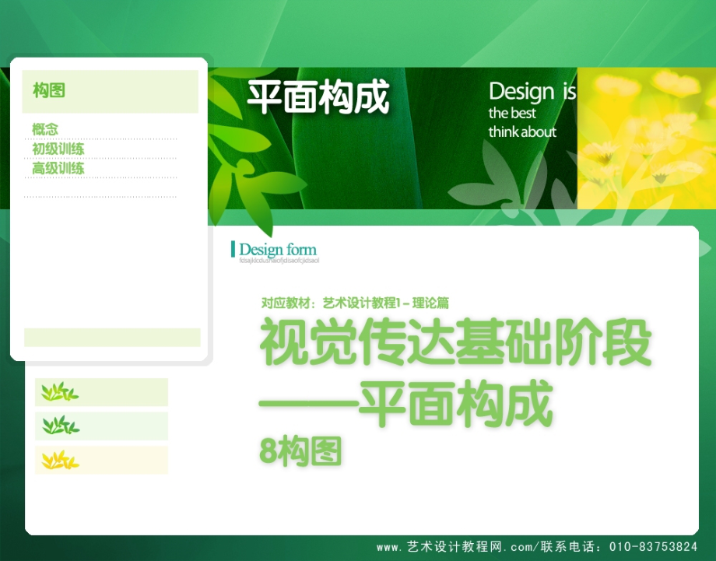Select the 视觉传达基础阶段 title text
Screen dimensions: 716x561
click(x=455, y=344)
